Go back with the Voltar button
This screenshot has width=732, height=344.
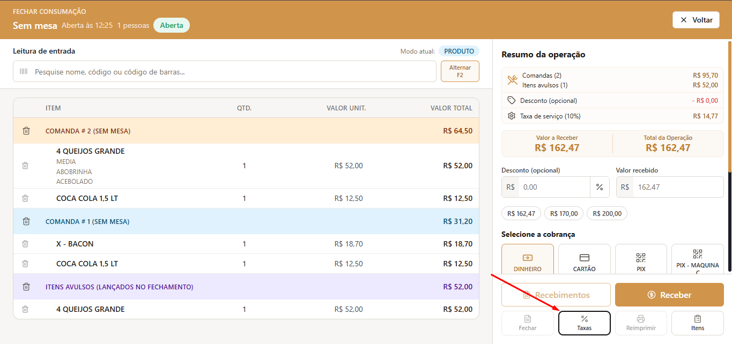(696, 20)
